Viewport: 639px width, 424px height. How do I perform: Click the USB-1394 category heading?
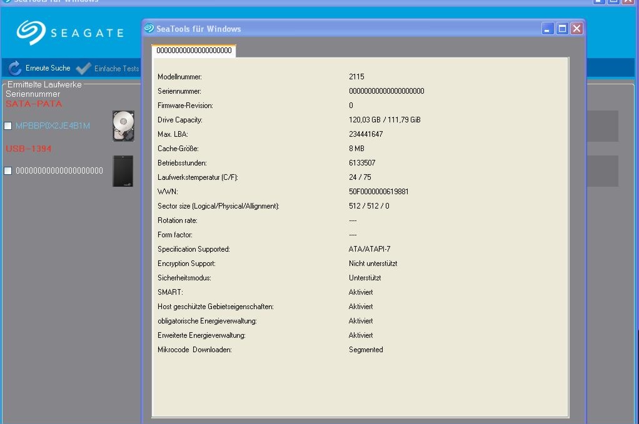coord(29,149)
